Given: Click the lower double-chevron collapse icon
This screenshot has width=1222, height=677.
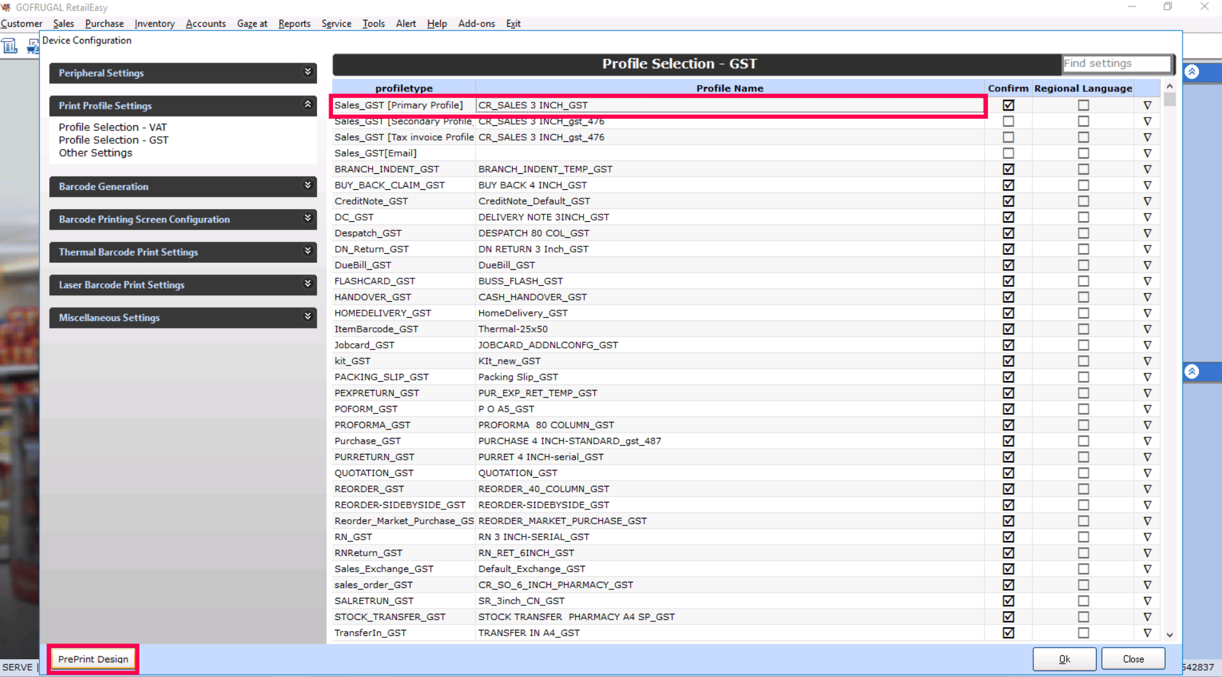Looking at the screenshot, I should (1192, 371).
